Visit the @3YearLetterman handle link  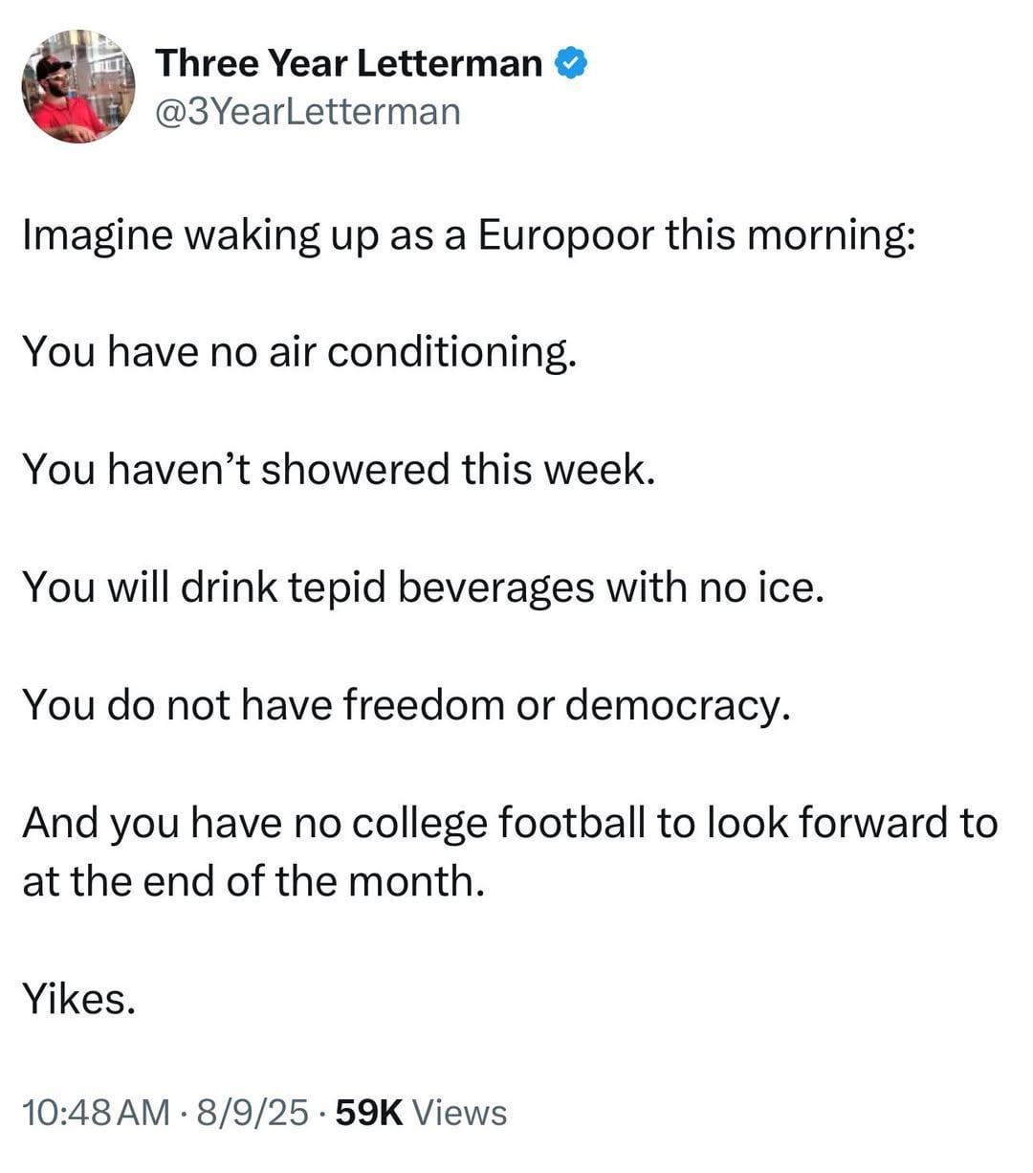click(307, 112)
